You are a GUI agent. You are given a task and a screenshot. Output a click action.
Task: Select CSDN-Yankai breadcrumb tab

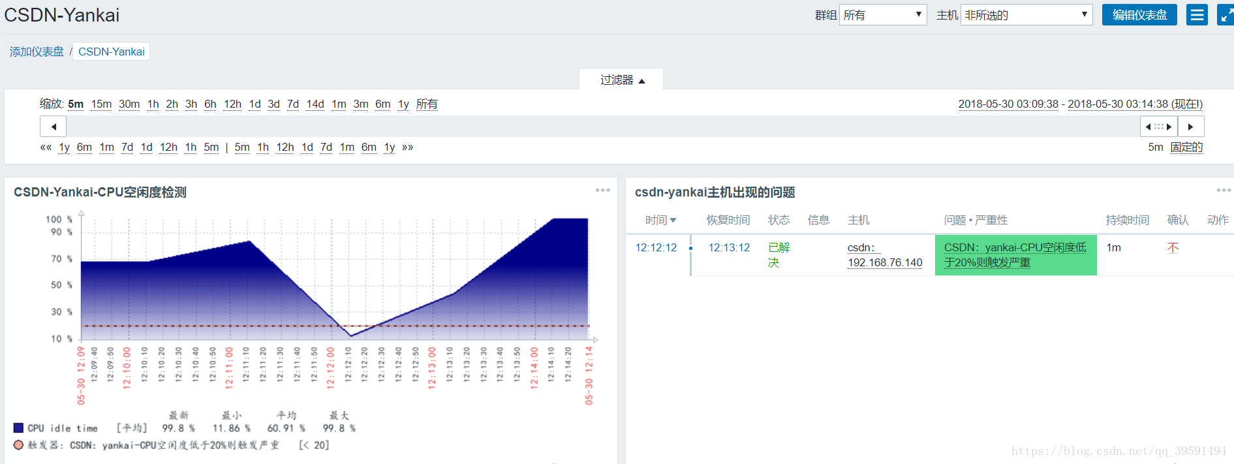pyautogui.click(x=112, y=52)
